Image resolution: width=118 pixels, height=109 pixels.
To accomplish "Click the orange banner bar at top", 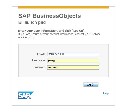I will 64,7.
